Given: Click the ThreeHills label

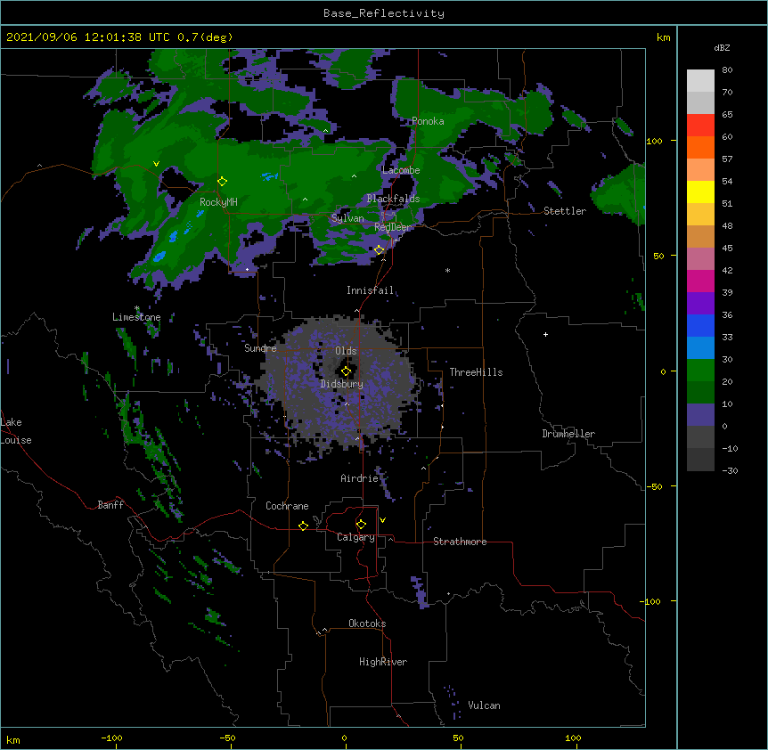Looking at the screenshot, I should [x=476, y=372].
